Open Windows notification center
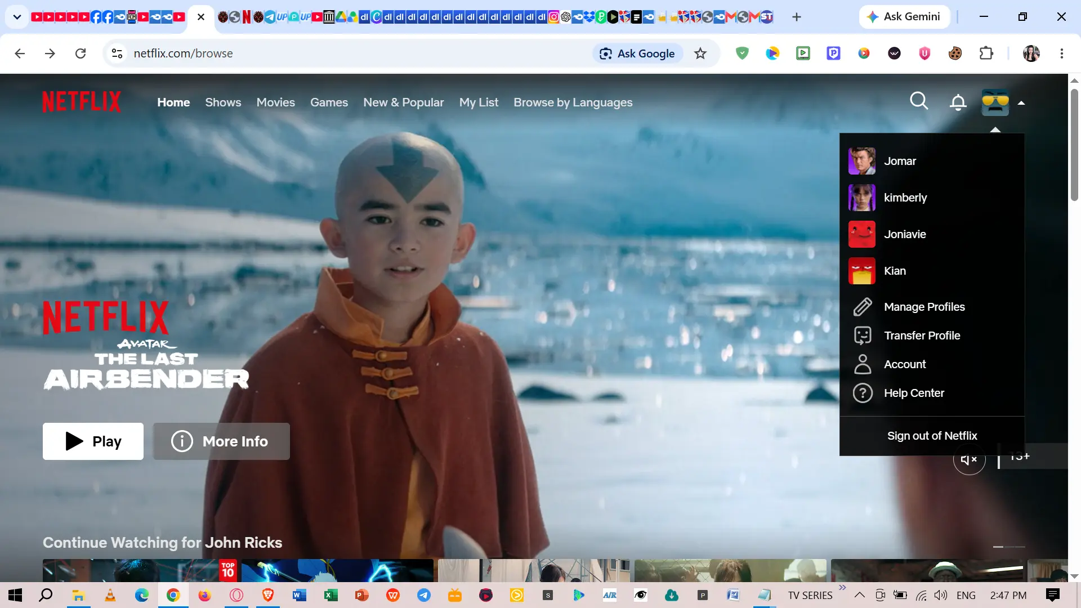The width and height of the screenshot is (1081, 608). click(x=1052, y=595)
